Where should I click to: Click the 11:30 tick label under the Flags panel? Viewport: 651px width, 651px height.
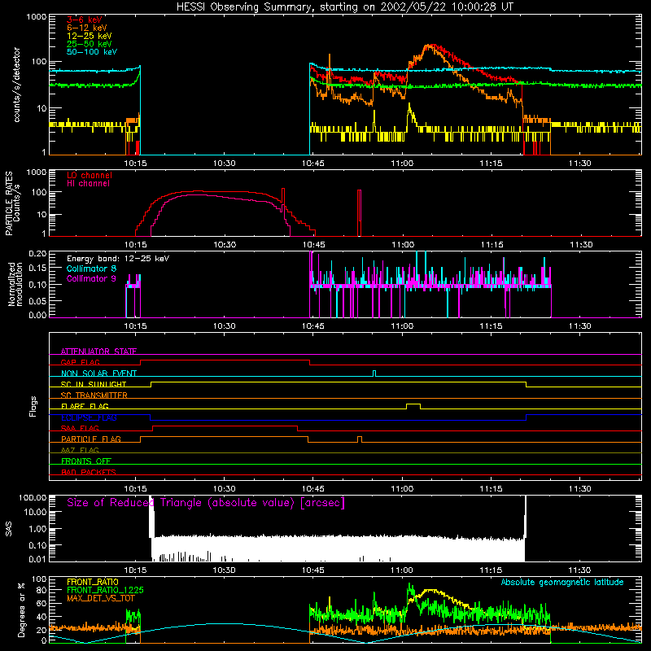click(579, 489)
